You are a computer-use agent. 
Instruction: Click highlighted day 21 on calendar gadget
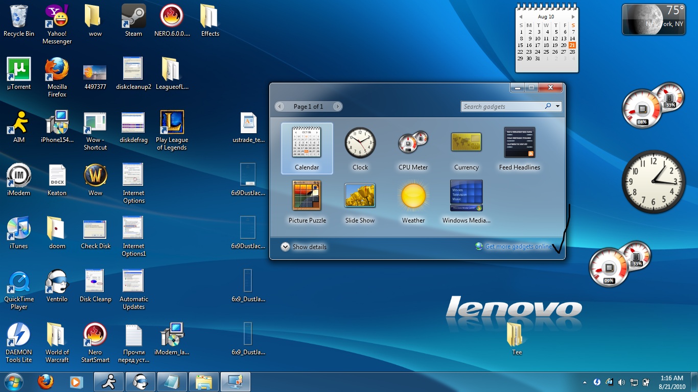pos(572,45)
